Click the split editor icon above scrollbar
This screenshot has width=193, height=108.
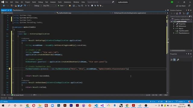point(168,13)
